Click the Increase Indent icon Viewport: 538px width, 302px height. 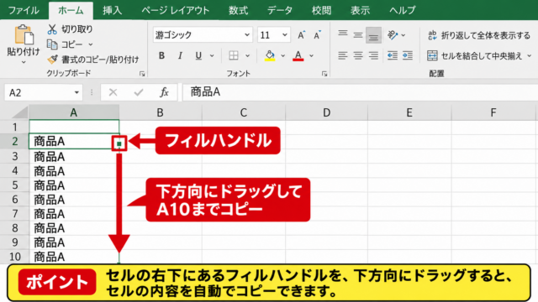[408, 55]
